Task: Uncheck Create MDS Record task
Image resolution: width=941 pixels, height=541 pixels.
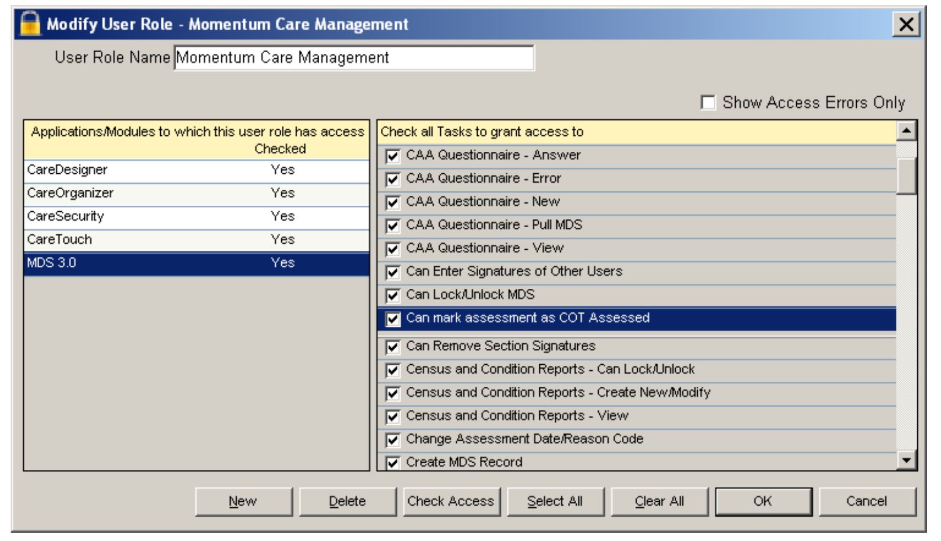Action: pyautogui.click(x=393, y=463)
